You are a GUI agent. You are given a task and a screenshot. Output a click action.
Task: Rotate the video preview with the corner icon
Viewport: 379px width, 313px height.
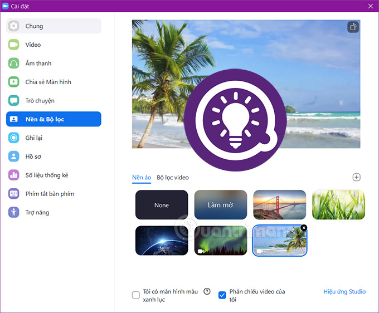tap(353, 27)
